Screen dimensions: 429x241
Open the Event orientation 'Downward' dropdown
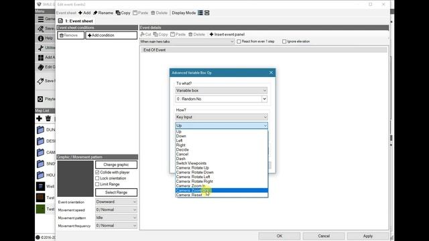click(x=116, y=202)
